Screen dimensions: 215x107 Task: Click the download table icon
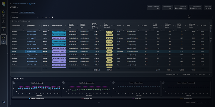coord(46,17)
